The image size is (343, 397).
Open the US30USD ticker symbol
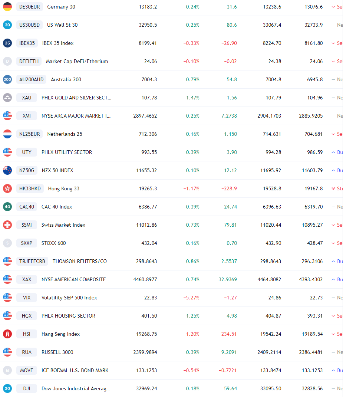pos(29,25)
